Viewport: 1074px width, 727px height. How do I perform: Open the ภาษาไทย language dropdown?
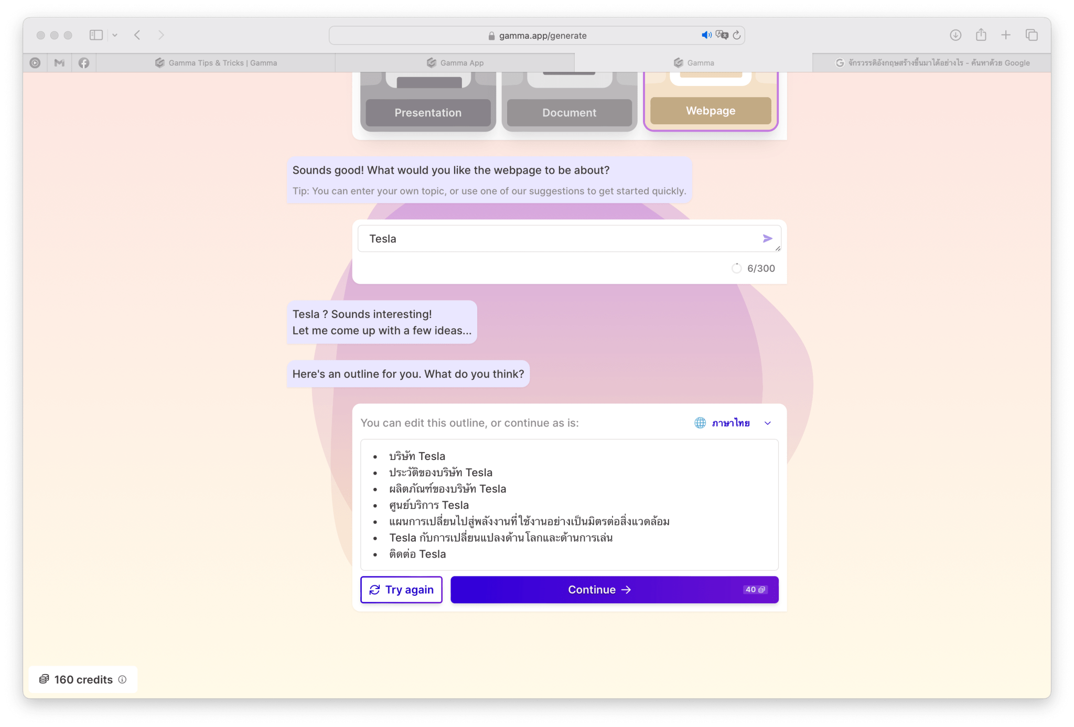[734, 423]
